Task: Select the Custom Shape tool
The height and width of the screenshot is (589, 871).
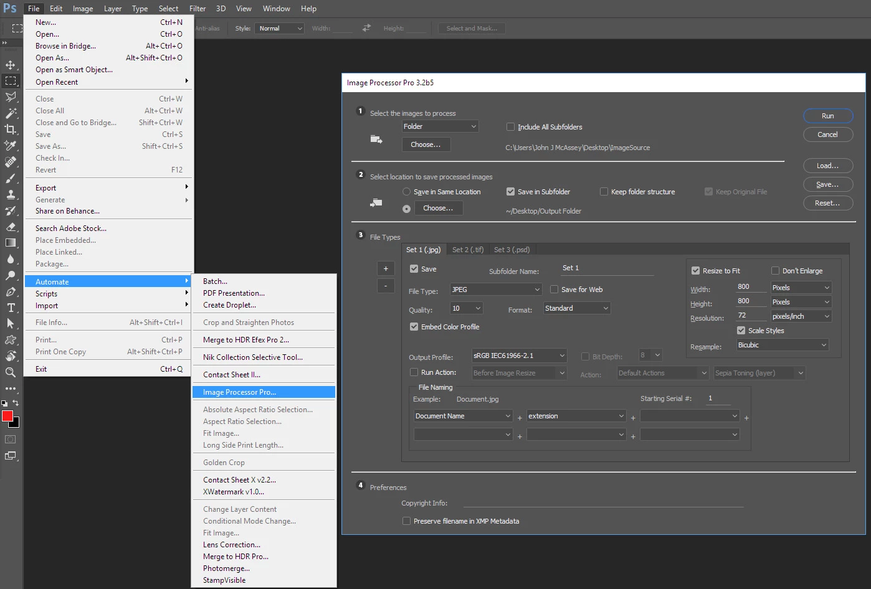Action: [11, 340]
